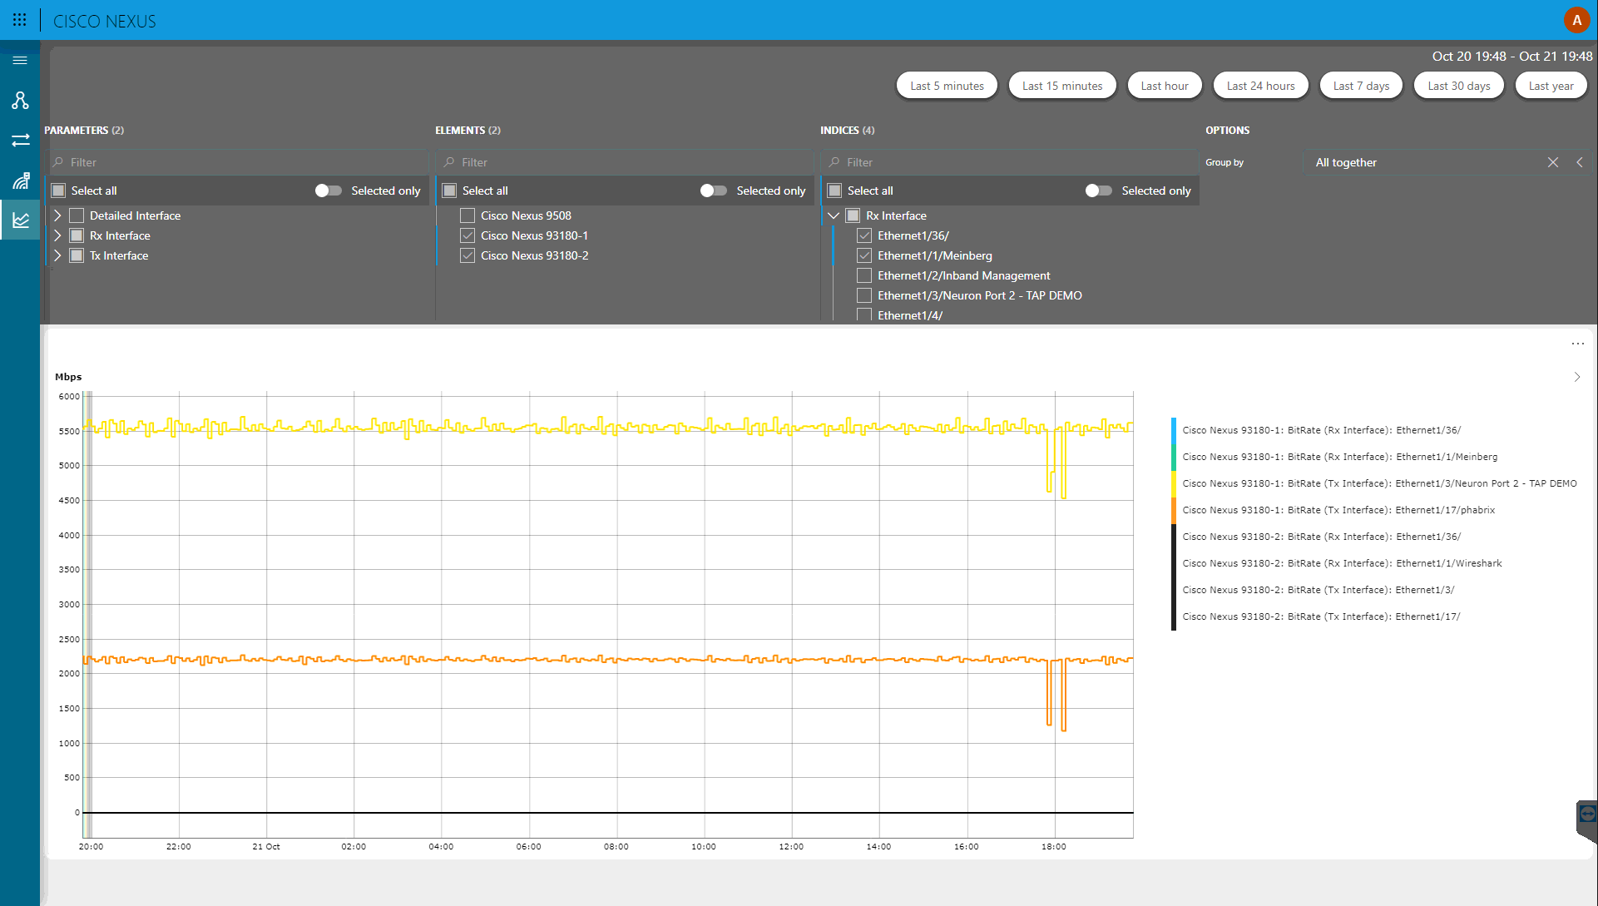Viewport: 1598px width, 906px height.
Task: Select Last 30 days range
Action: coord(1459,86)
